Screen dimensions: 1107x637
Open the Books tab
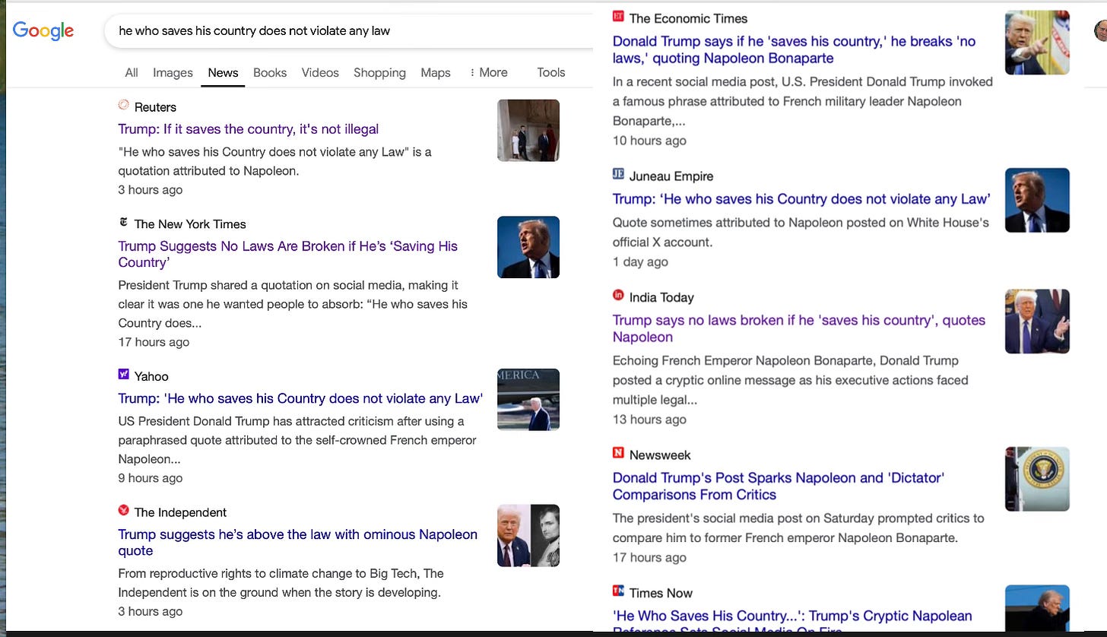(270, 73)
